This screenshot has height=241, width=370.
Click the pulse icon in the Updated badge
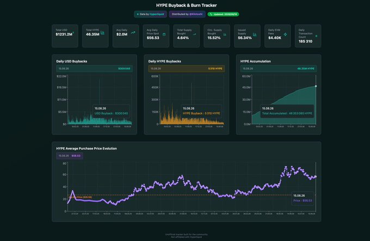pos(211,14)
